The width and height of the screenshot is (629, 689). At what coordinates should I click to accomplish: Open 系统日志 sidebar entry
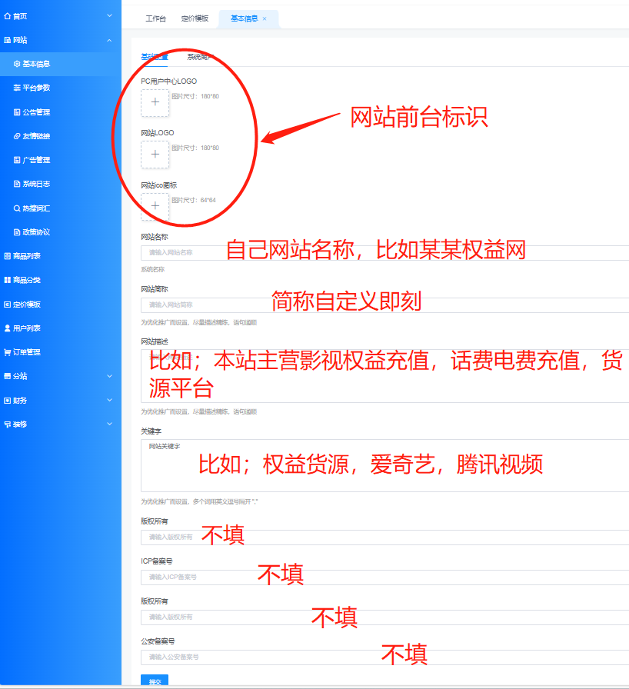coord(36,184)
